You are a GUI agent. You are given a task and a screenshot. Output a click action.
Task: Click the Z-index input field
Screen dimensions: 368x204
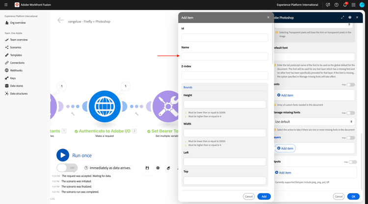pos(225,75)
